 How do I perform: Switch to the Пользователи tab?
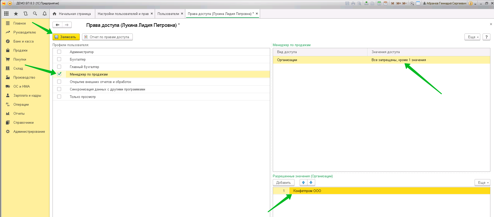point(168,14)
